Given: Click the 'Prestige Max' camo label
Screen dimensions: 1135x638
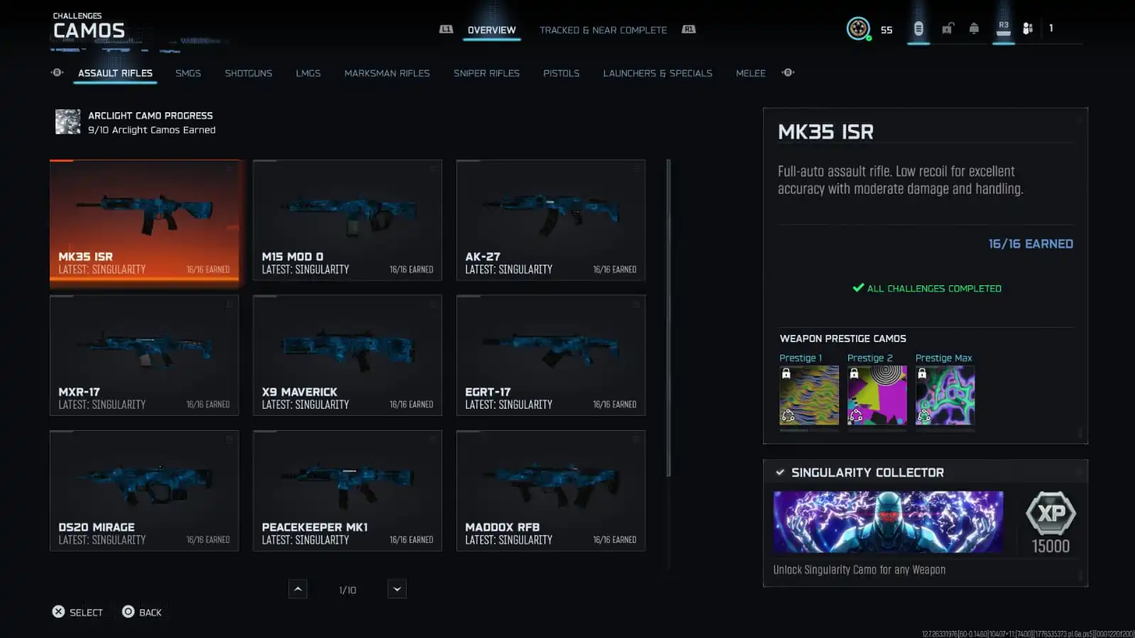Looking at the screenshot, I should (943, 358).
